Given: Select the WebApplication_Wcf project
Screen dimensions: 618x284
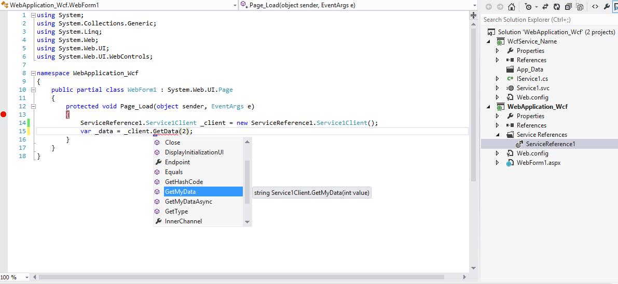Looking at the screenshot, I should 537,107.
